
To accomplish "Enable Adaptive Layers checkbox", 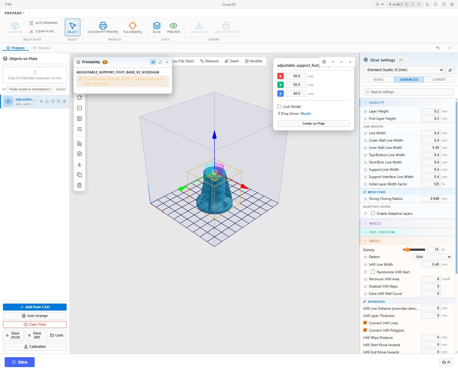I will click(x=373, y=213).
